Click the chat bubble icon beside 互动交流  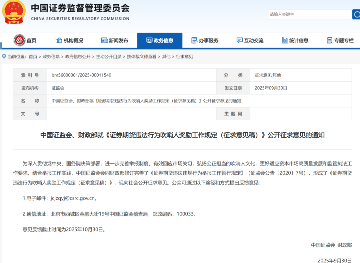coord(239,41)
